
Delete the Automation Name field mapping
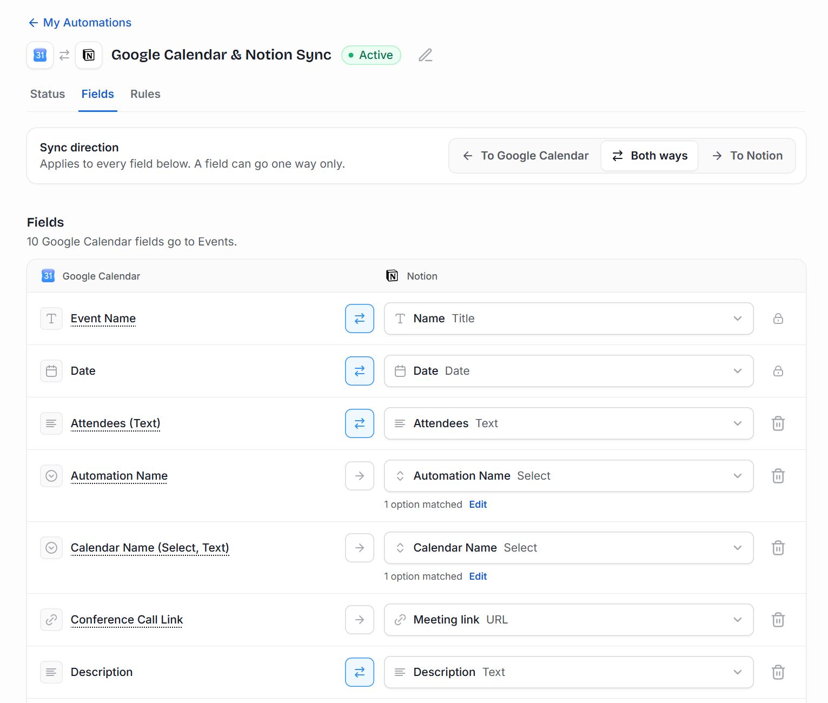(x=778, y=476)
